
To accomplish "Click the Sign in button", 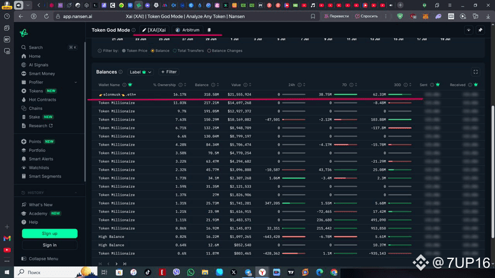I will (x=50, y=245).
